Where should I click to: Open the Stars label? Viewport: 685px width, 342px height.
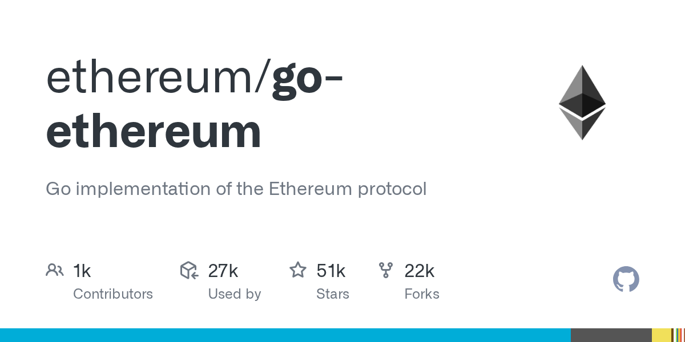[x=332, y=294]
